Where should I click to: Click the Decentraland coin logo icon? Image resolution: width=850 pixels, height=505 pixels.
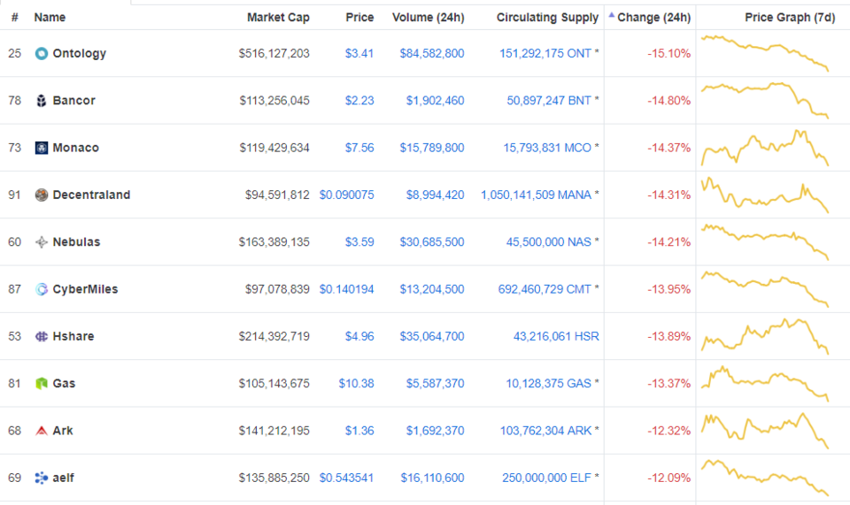pos(42,195)
